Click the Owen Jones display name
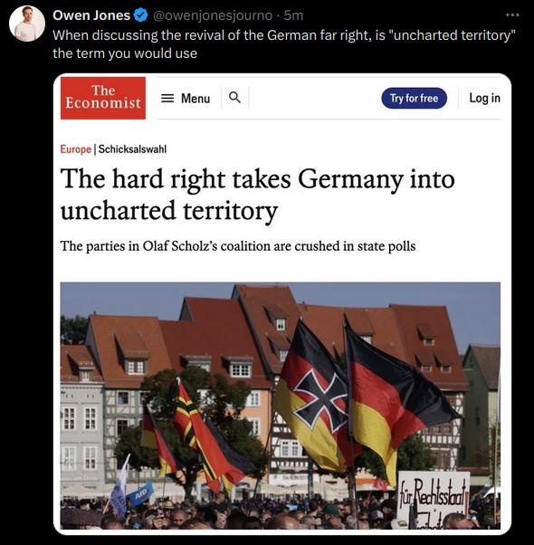534x545 pixels. [x=91, y=15]
